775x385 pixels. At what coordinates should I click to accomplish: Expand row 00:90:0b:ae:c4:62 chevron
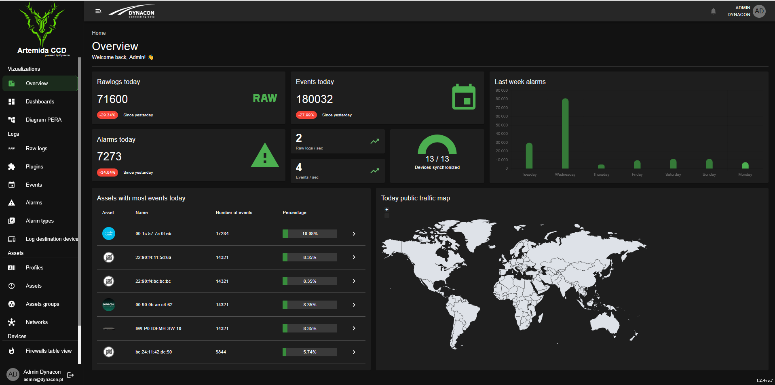pos(354,305)
